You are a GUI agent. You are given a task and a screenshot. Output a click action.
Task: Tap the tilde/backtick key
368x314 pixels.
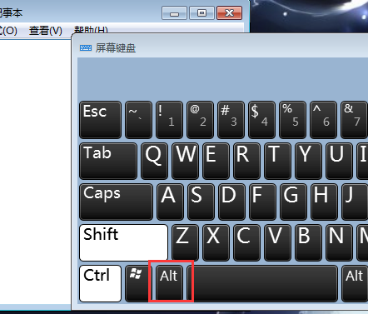(138, 120)
